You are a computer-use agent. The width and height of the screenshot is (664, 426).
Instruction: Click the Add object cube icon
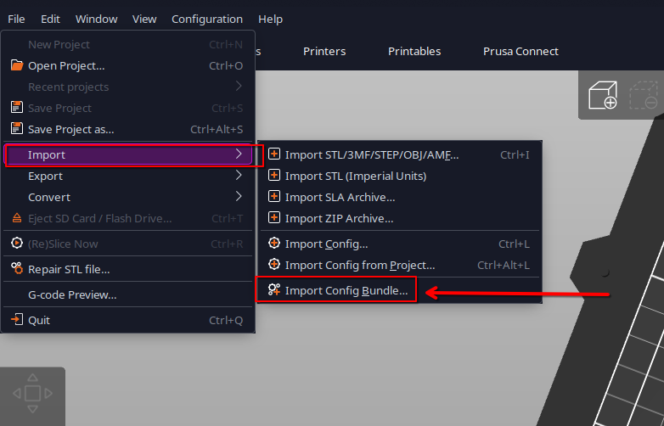click(x=603, y=94)
